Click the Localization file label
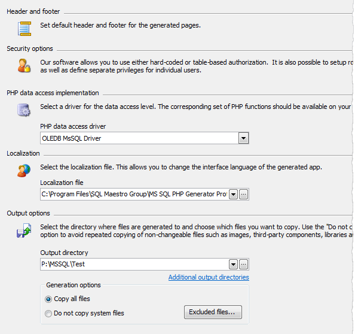This screenshot has height=334, width=355. 62,183
